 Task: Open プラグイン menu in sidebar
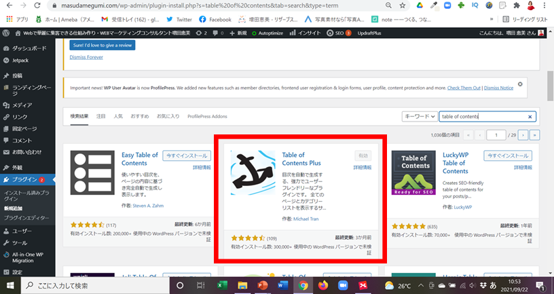pyautogui.click(x=28, y=179)
